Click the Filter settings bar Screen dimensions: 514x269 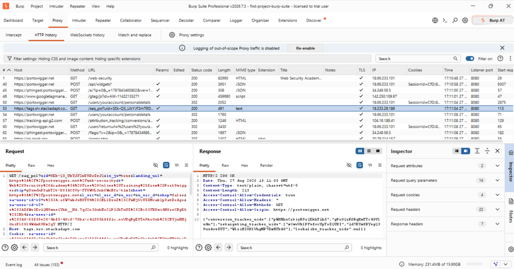(187, 59)
